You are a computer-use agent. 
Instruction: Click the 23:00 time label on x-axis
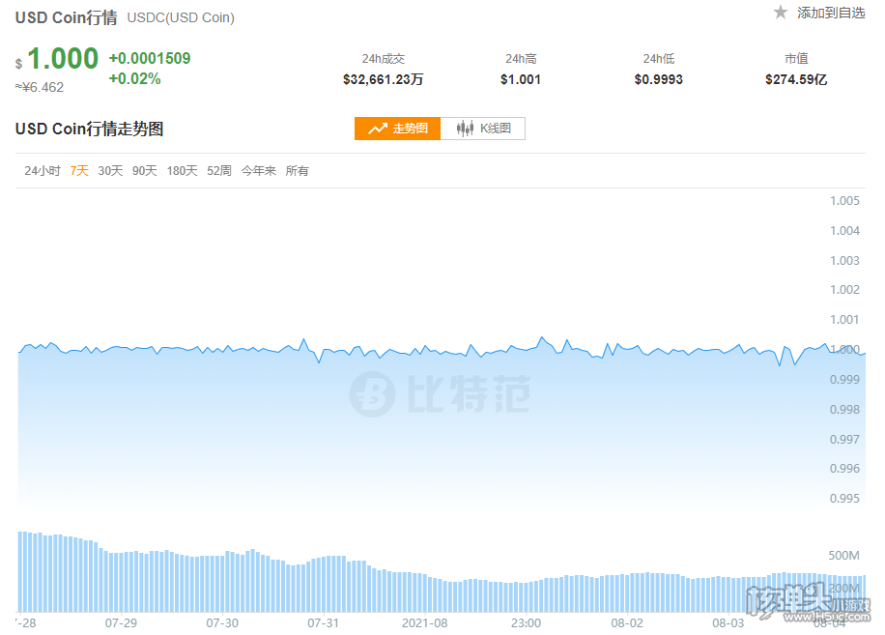526,623
